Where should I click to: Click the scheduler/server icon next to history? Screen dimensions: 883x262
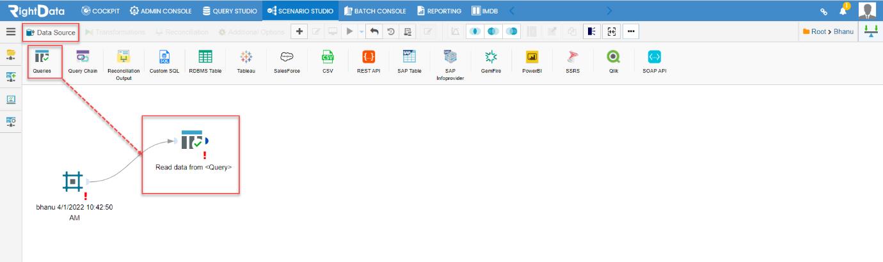[407, 31]
